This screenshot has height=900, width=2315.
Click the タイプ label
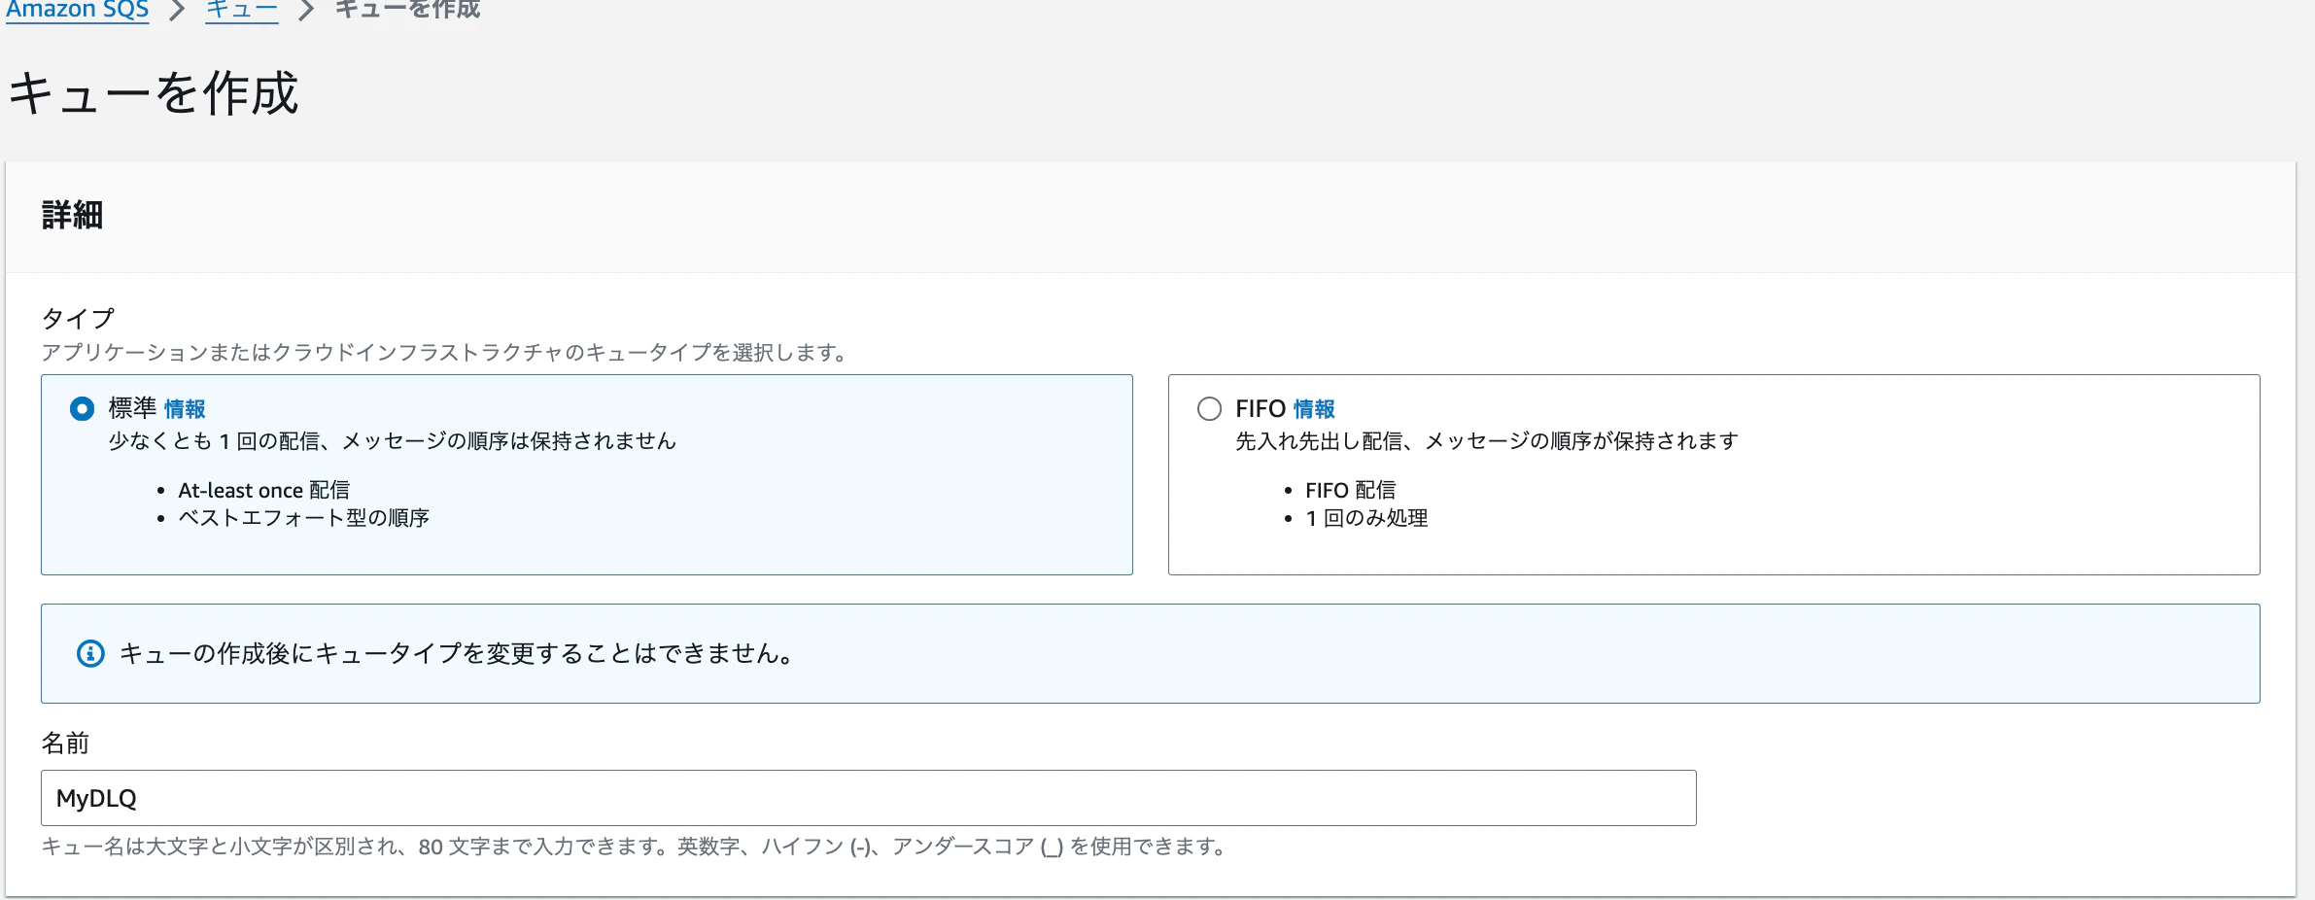78,318
